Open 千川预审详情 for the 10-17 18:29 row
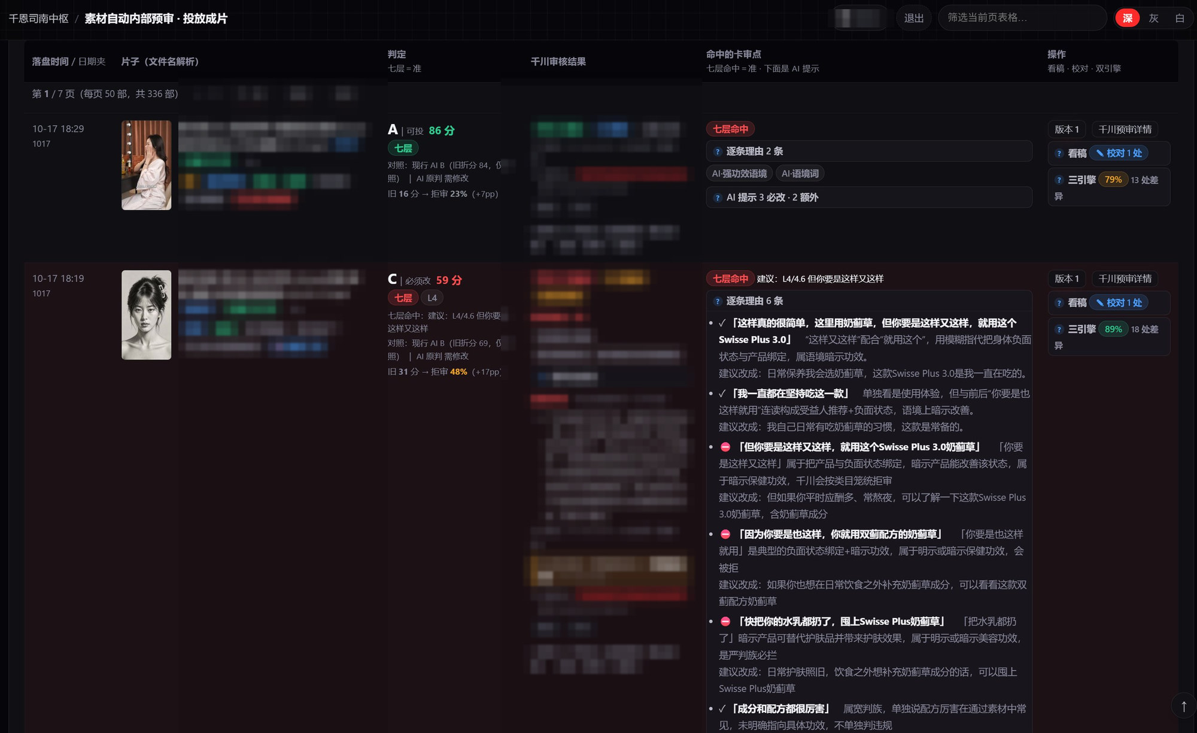The width and height of the screenshot is (1197, 733). point(1125,129)
